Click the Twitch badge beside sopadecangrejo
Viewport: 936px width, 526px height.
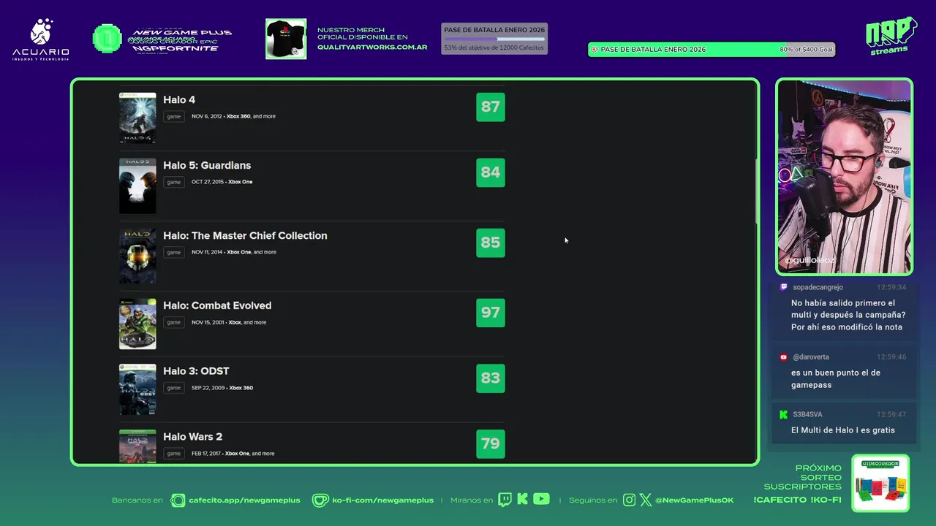click(x=784, y=288)
